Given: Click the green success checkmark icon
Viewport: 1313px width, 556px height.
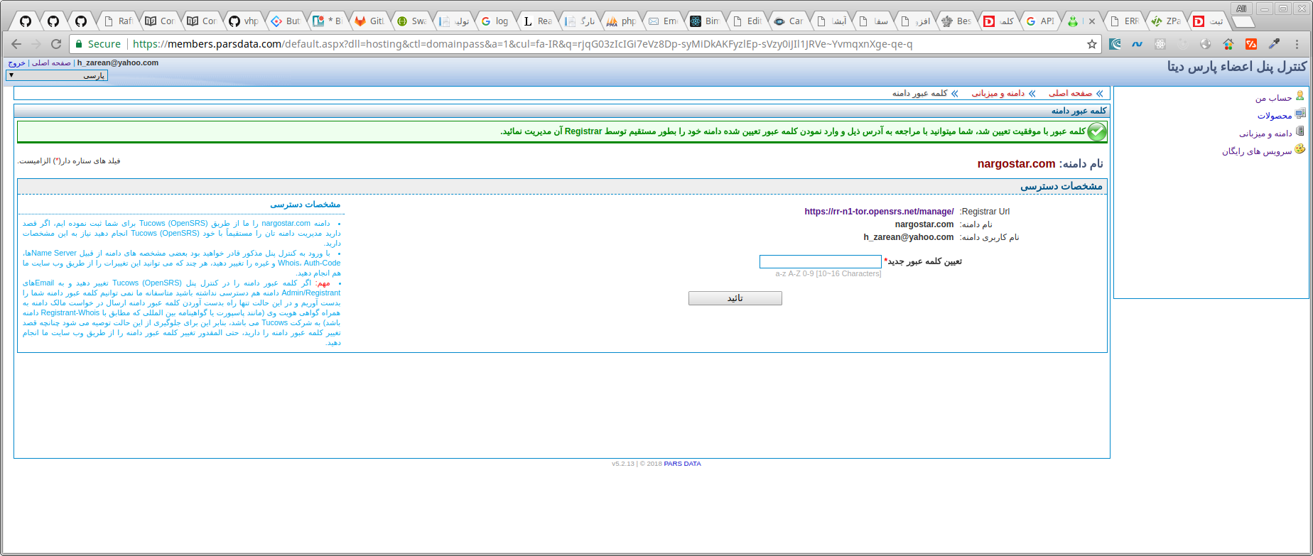Looking at the screenshot, I should pos(1097,131).
